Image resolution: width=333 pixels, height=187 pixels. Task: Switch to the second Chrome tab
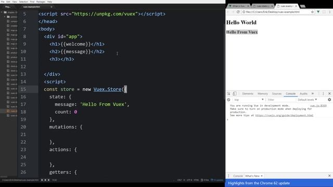click(x=263, y=6)
